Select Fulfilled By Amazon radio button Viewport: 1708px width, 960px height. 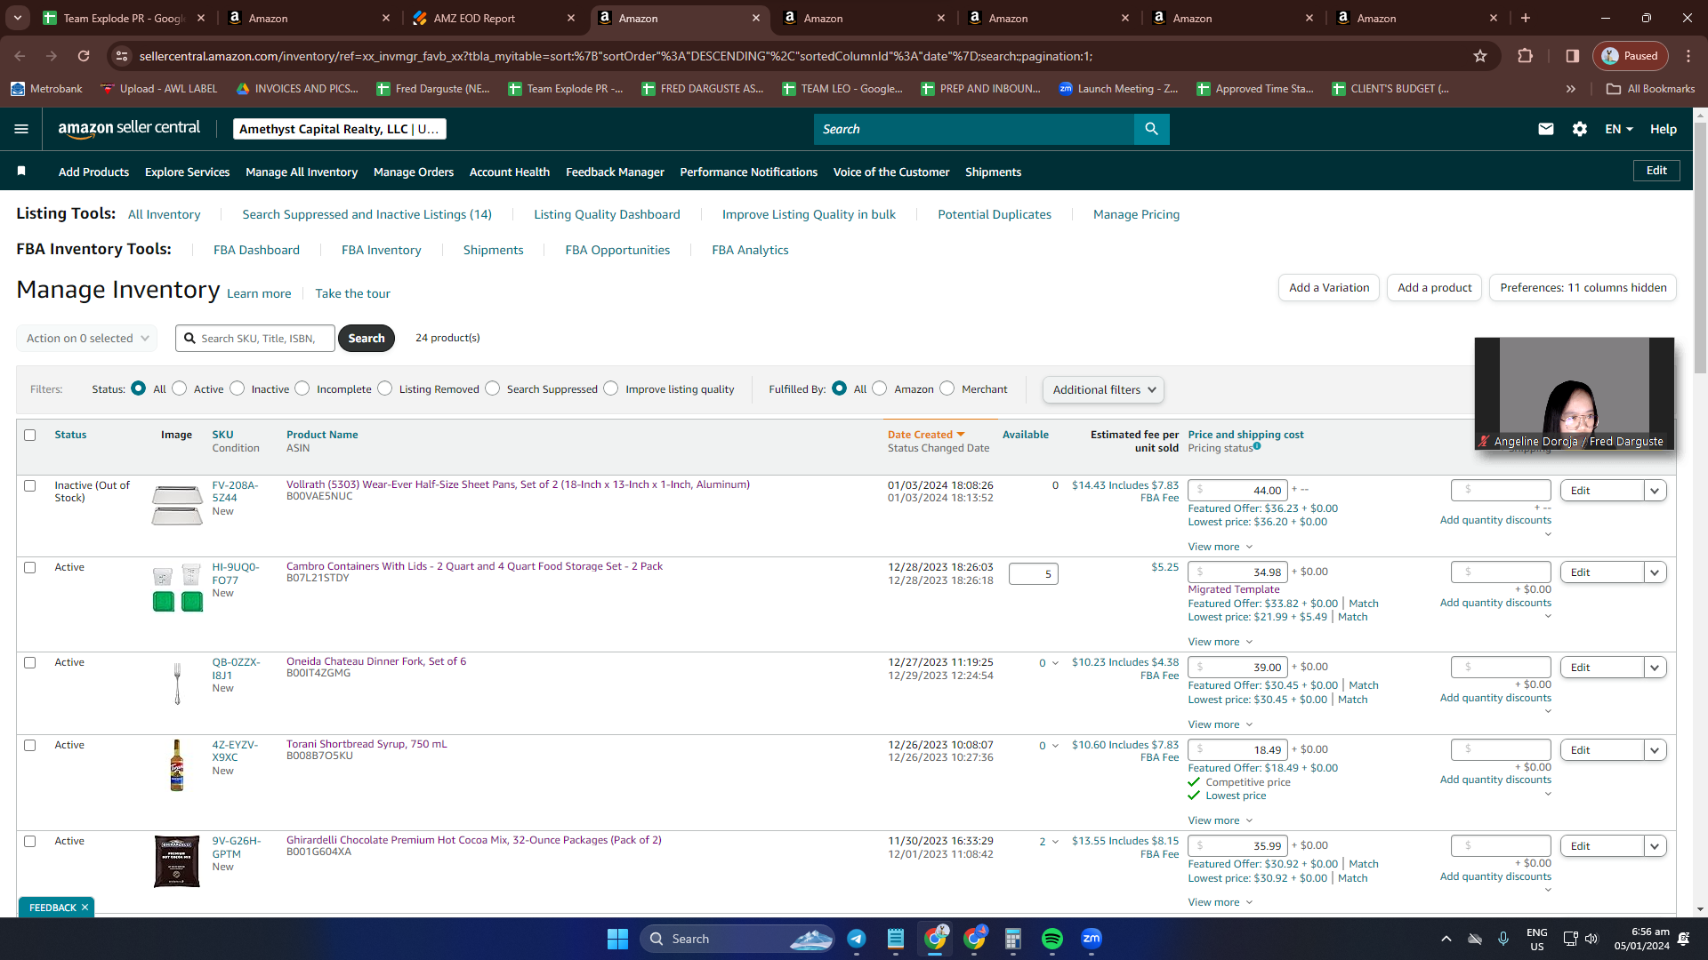[x=880, y=388]
